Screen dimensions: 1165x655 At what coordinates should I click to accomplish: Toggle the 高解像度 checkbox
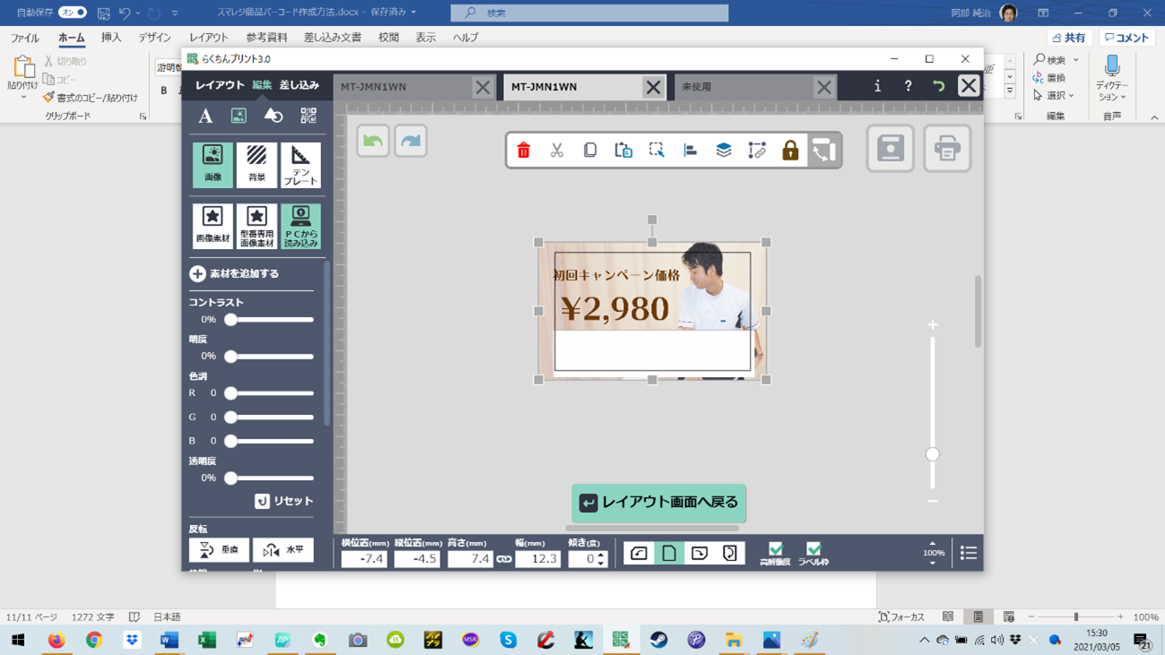click(x=776, y=549)
